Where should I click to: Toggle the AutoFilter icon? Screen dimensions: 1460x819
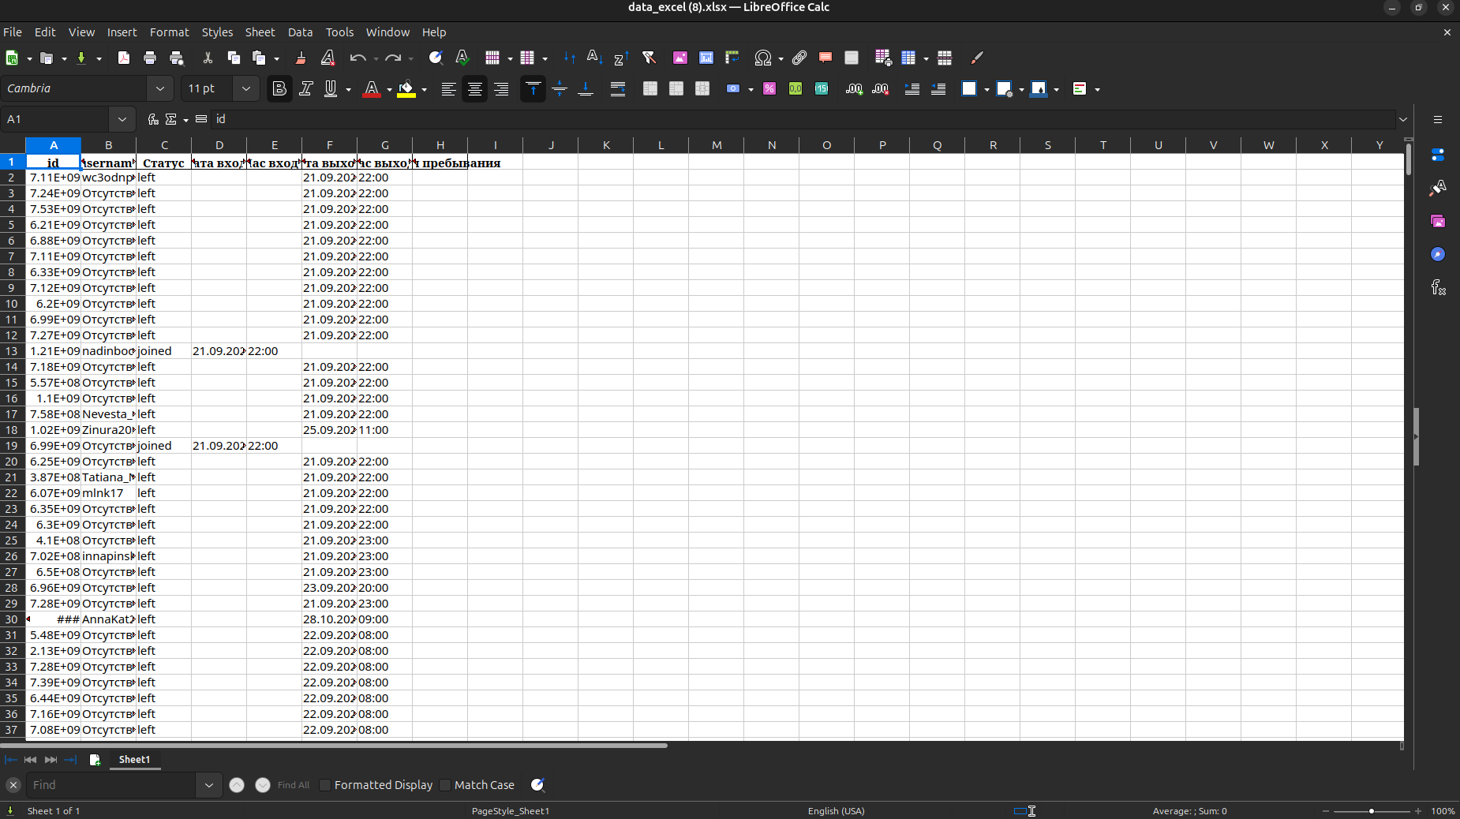(x=649, y=58)
